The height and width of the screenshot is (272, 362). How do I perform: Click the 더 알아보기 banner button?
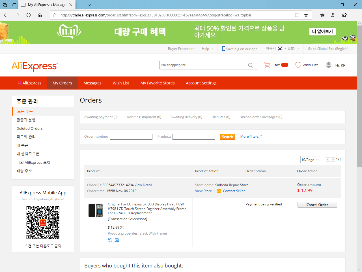[x=322, y=31]
